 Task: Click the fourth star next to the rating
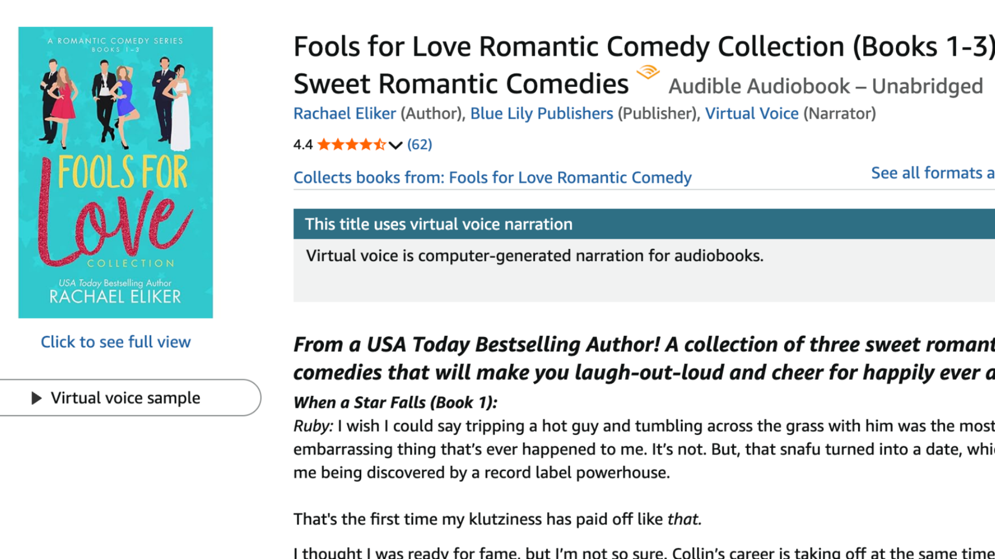pyautogui.click(x=366, y=145)
